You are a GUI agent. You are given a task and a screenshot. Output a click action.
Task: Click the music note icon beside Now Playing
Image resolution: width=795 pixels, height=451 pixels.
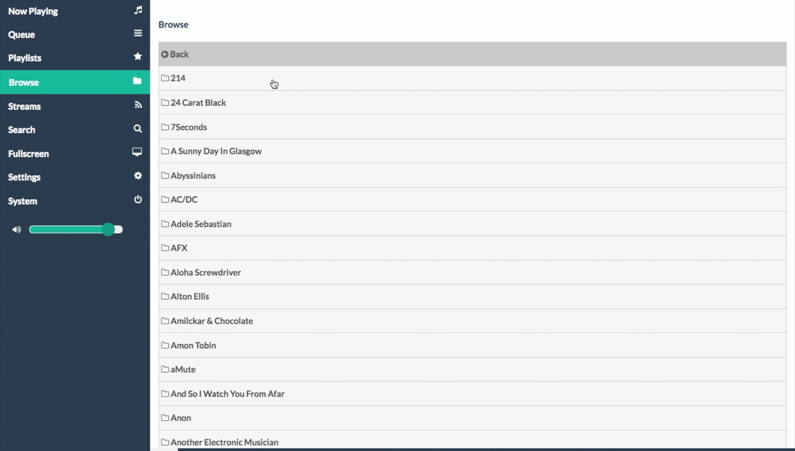pos(138,10)
